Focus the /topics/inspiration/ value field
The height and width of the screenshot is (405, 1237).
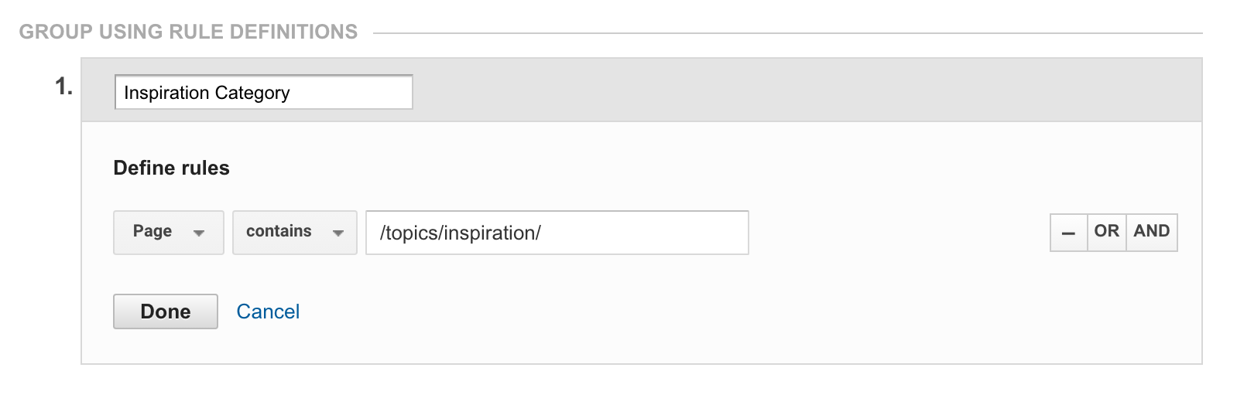pyautogui.click(x=557, y=233)
